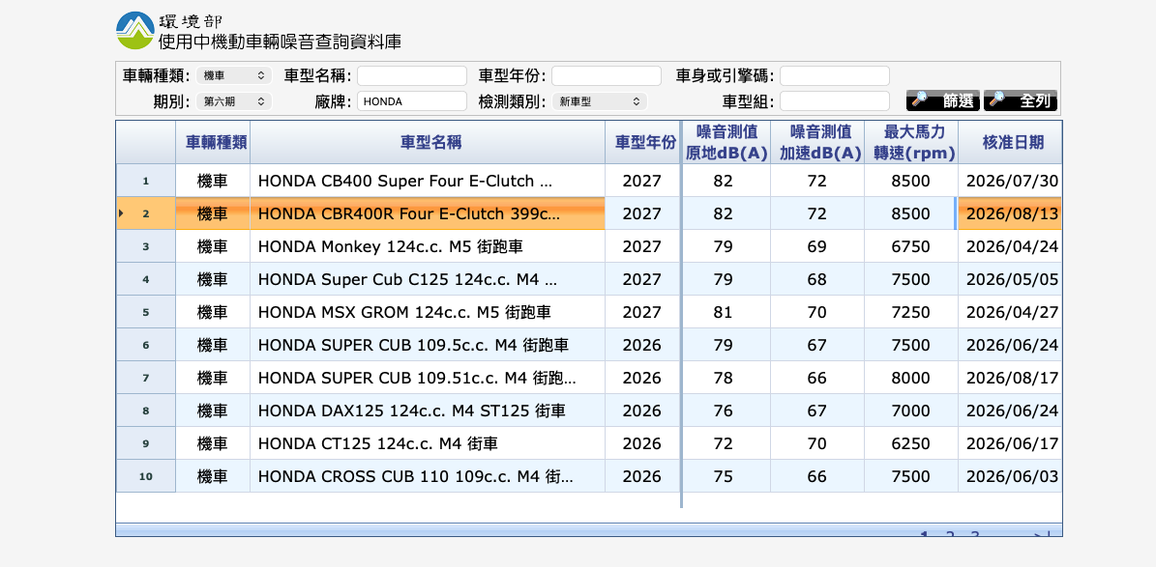Click approval date 2026/04/27
The width and height of the screenshot is (1156, 567).
(1012, 312)
